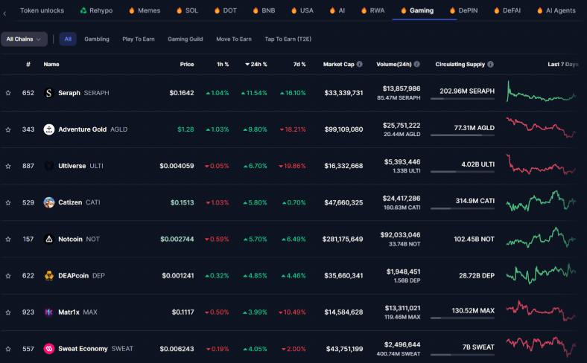
Task: Click the Catizen cat logo icon
Action: click(x=48, y=202)
